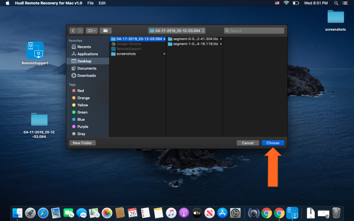354x221 pixels.
Task: Click the Choose button
Action: [x=273, y=143]
